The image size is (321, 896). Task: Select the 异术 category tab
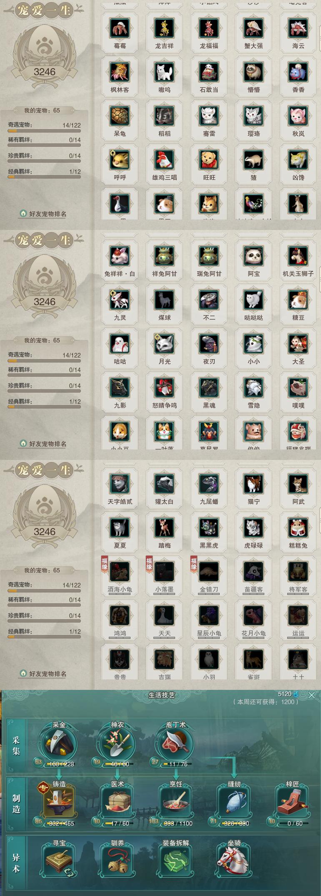[x=16, y=863]
